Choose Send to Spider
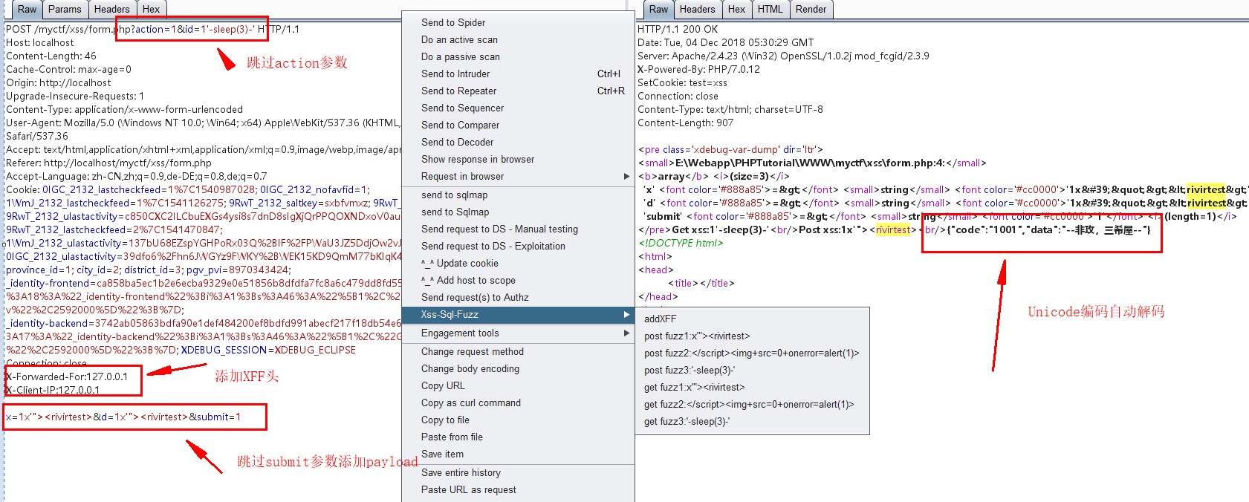This screenshot has height=502, width=1249. pos(518,22)
